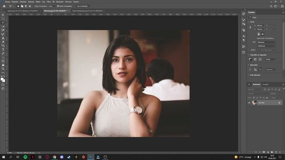Toggle lock transparent pixels
The width and height of the screenshot is (285, 160).
pos(254,98)
